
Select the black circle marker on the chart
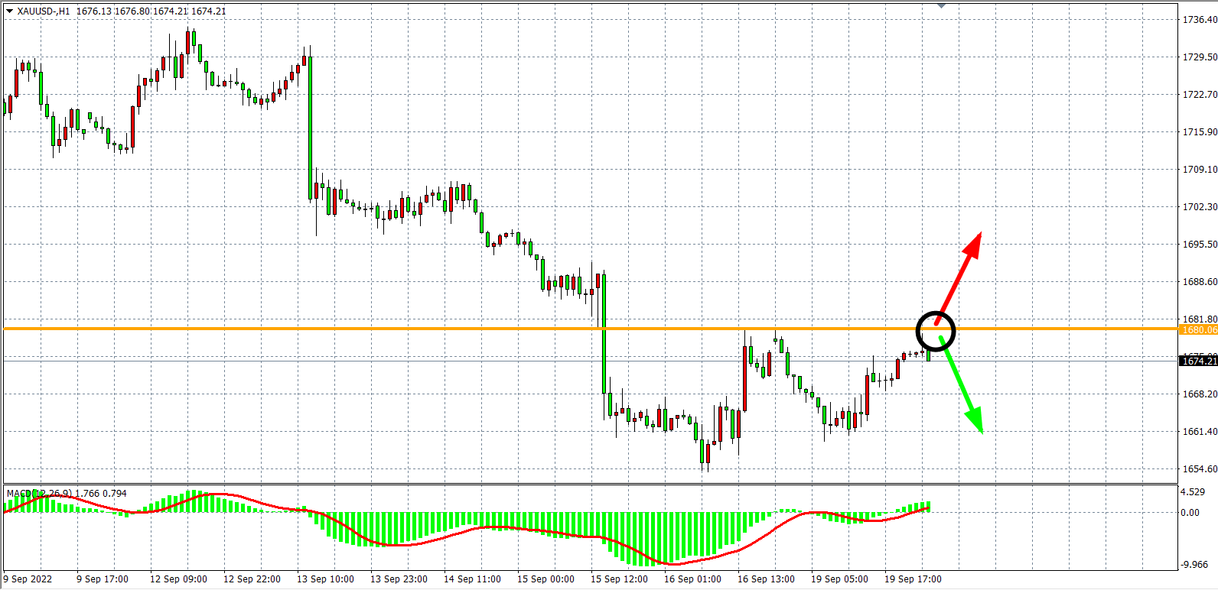pos(936,331)
